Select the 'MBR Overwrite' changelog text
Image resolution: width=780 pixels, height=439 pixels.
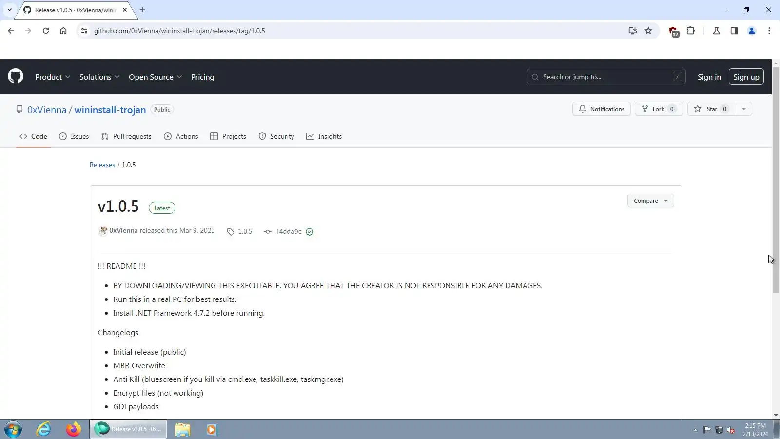pyautogui.click(x=139, y=365)
